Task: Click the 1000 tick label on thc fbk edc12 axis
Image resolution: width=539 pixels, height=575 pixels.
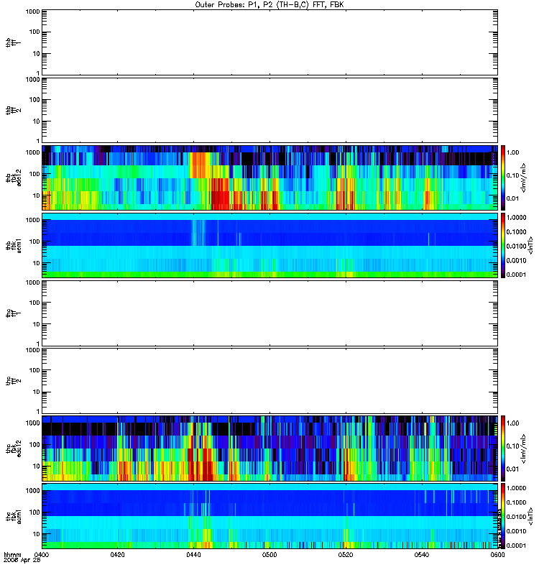Action: 32,423
